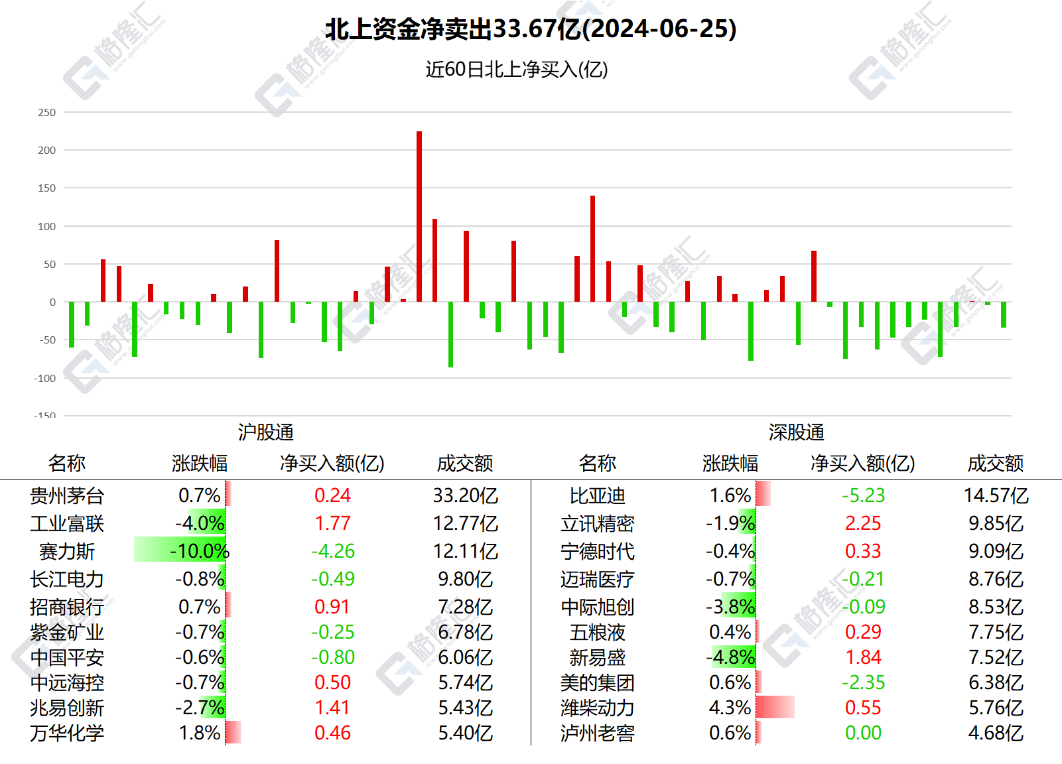Select the 沪股通 section heading
Screen dimensions: 1062x764
tap(266, 432)
